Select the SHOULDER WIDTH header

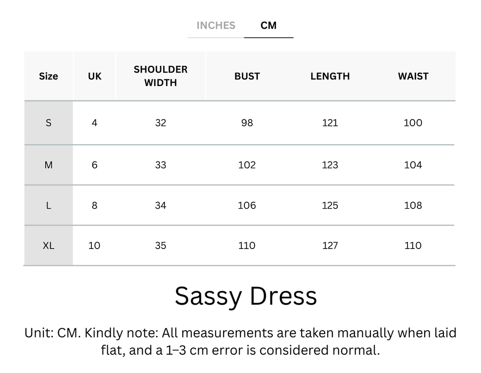[160, 76]
